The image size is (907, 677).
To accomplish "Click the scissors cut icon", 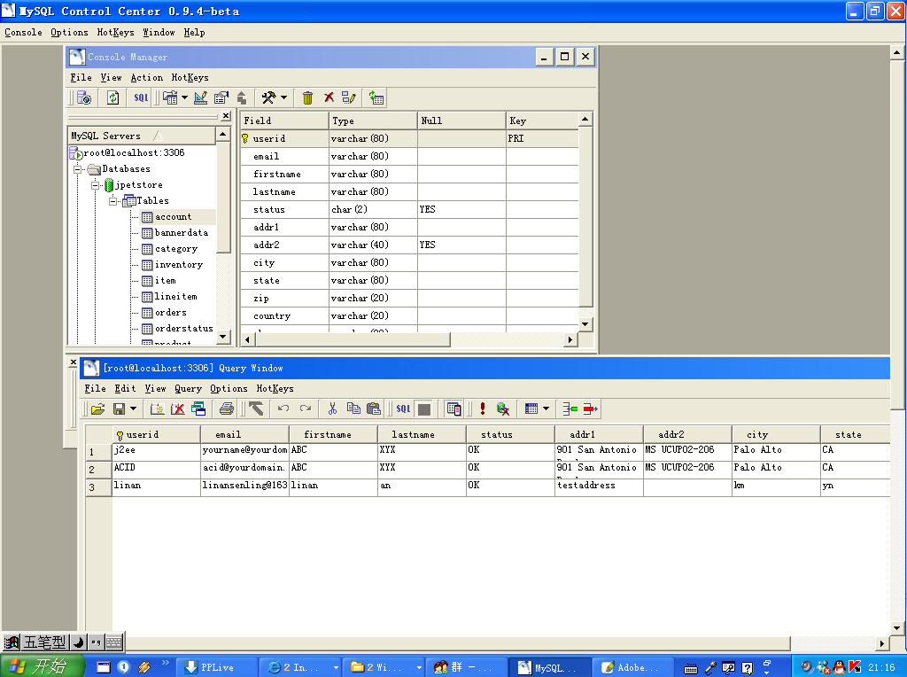I will coord(332,409).
